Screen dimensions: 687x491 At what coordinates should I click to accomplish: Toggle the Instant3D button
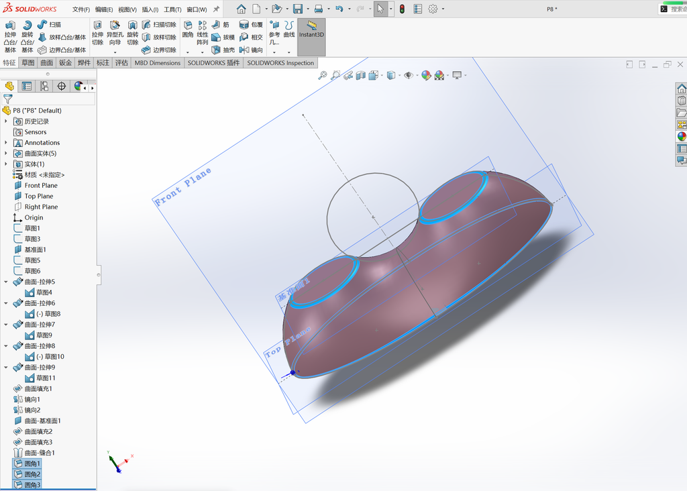[x=311, y=37]
